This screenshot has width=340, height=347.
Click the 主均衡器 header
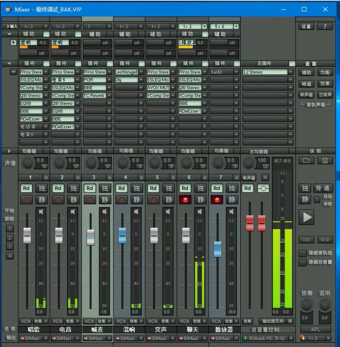coord(259,151)
